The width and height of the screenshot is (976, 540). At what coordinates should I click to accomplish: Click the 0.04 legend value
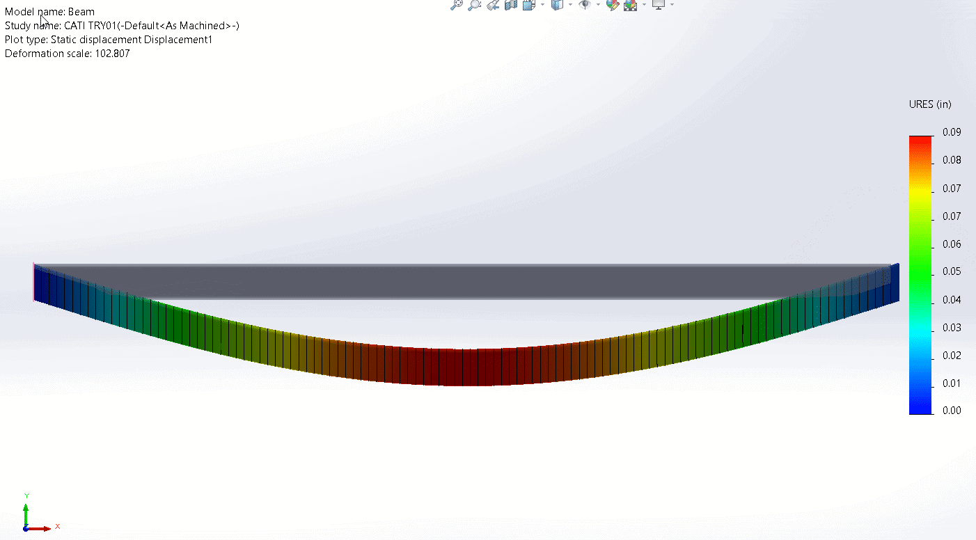(x=952, y=299)
